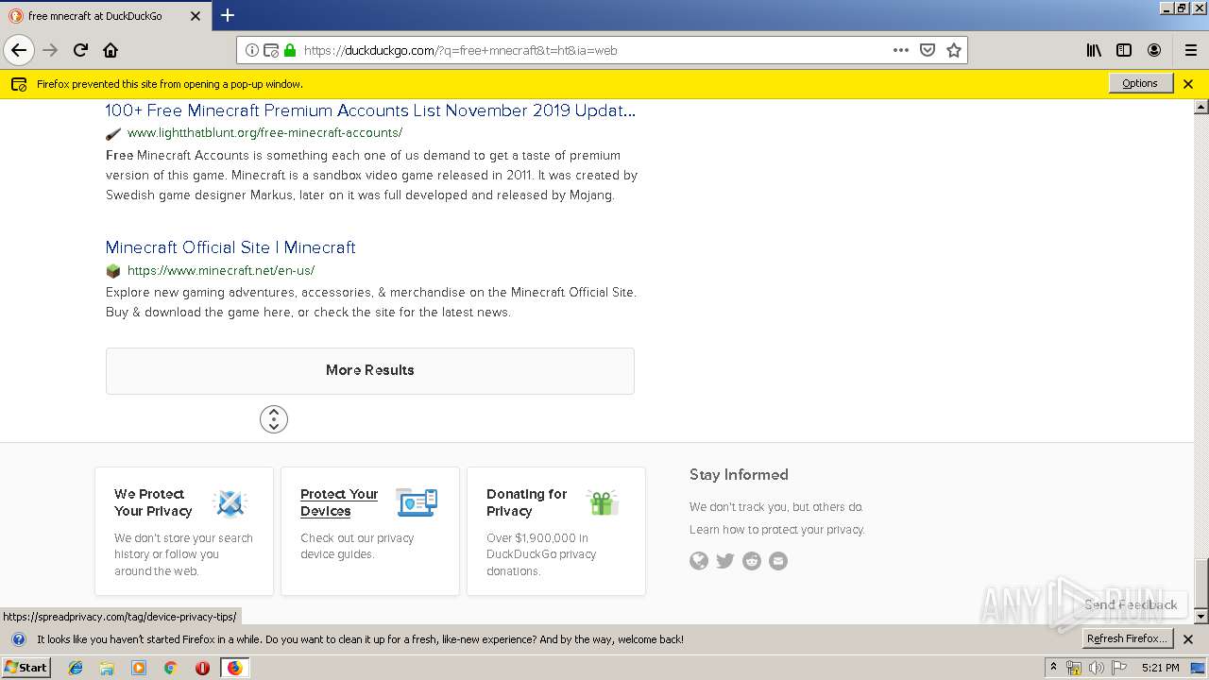Click Send Feedback link

1131,604
